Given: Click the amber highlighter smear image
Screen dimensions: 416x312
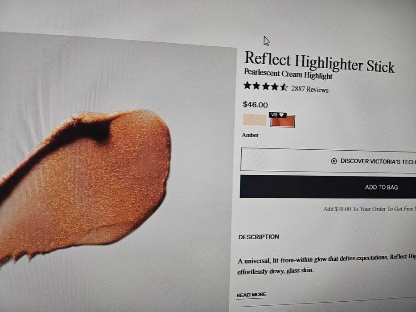Looking at the screenshot, I should pyautogui.click(x=84, y=183).
